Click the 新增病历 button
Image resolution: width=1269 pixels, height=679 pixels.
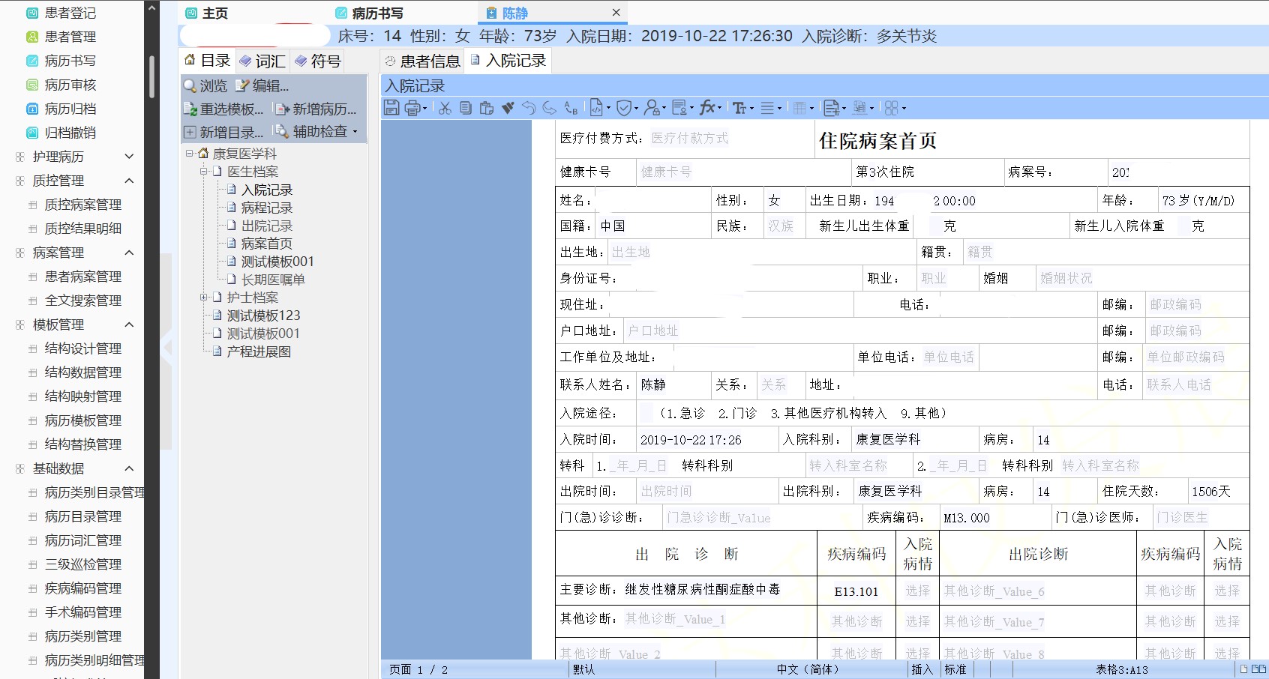point(315,109)
